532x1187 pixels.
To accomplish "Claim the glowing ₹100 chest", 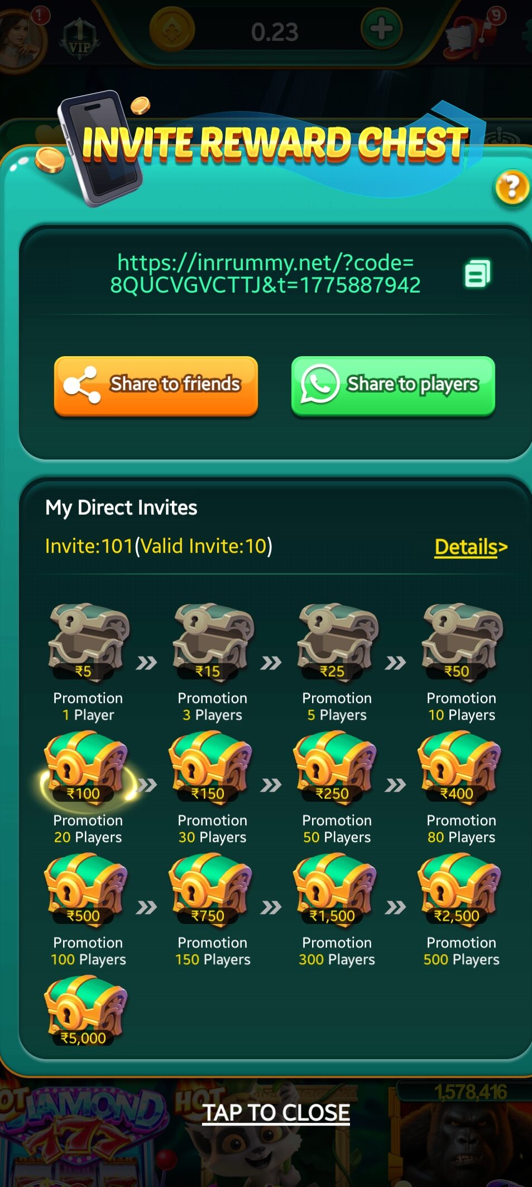I will point(85,768).
